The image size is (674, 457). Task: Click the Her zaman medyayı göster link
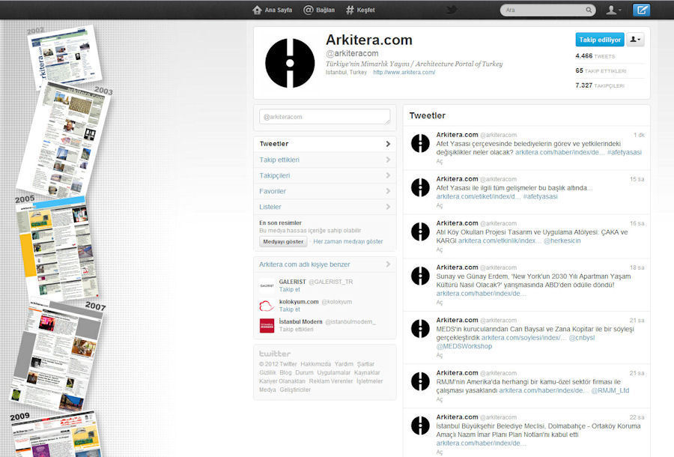[x=347, y=242]
